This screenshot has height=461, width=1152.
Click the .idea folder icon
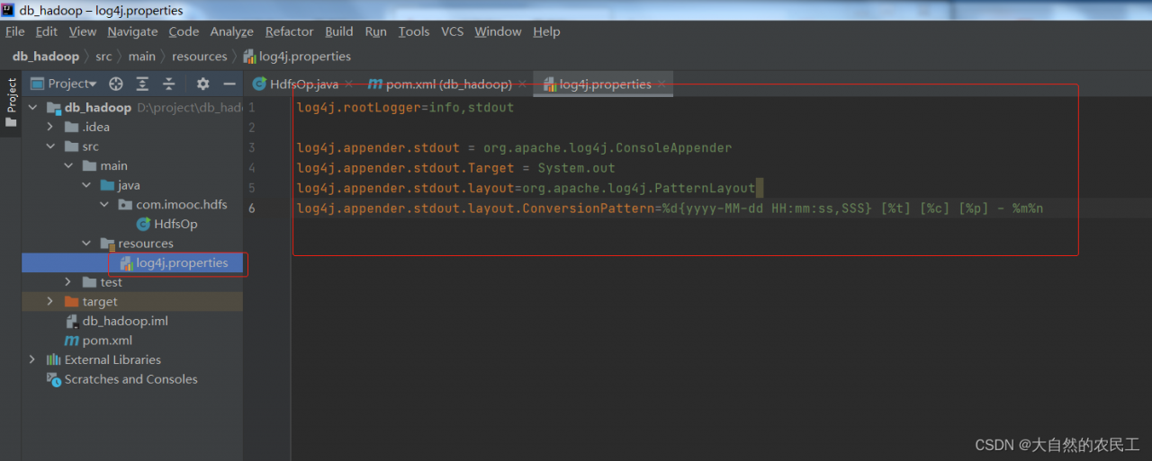(71, 127)
